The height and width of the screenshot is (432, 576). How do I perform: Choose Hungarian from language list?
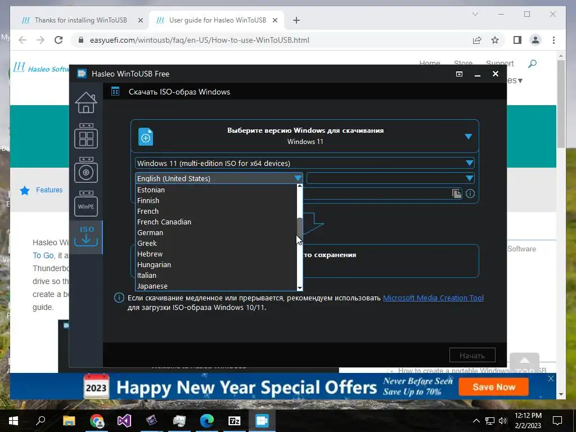click(x=216, y=264)
